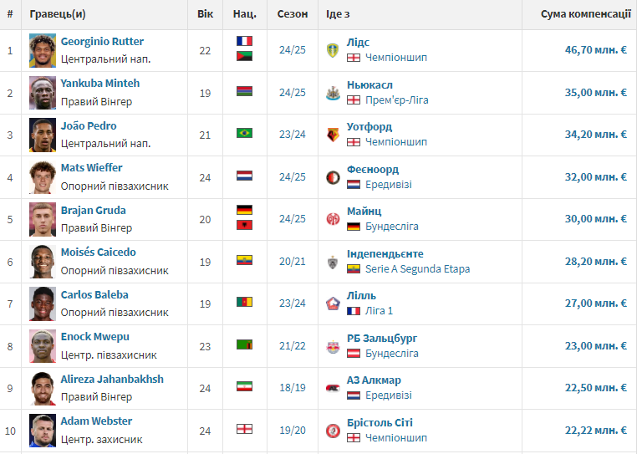Sort by Сума компенсації column header

coord(585,14)
